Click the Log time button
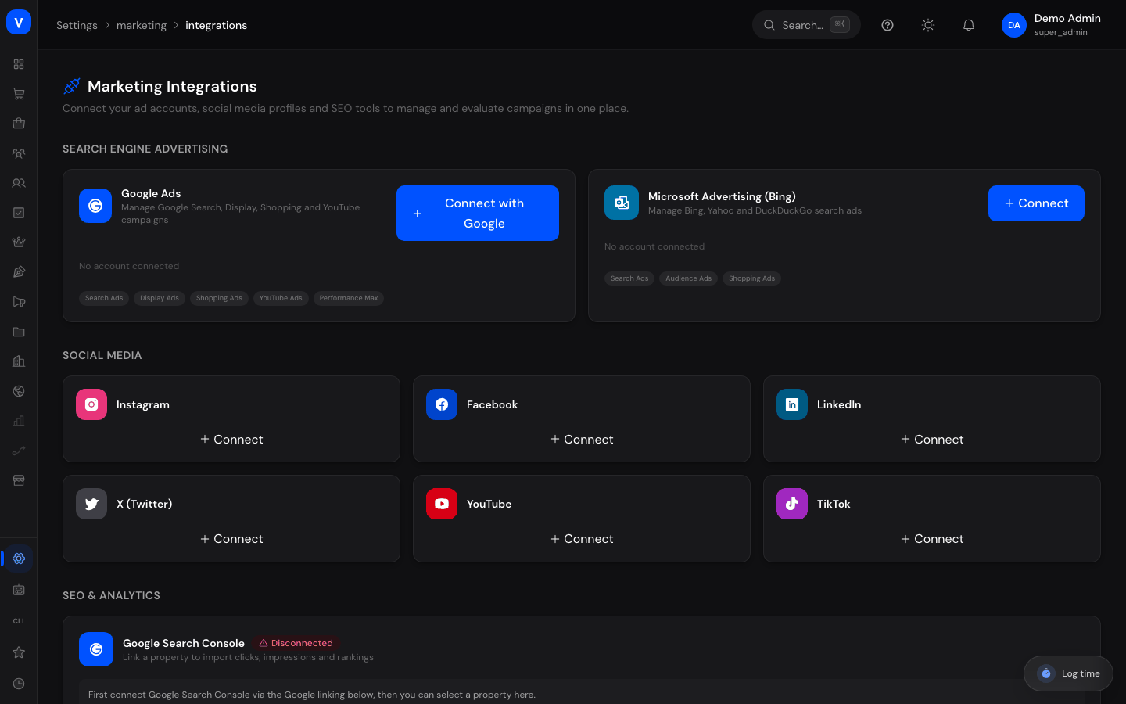Viewport: 1126px width, 704px height. point(1068,673)
